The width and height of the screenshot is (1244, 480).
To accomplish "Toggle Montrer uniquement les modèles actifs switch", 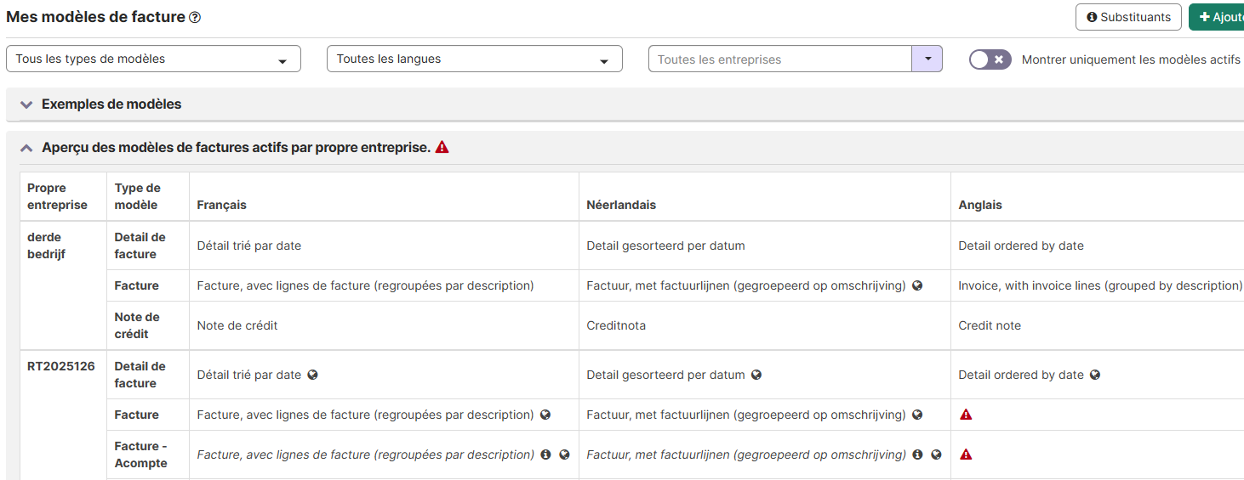I will click(990, 59).
